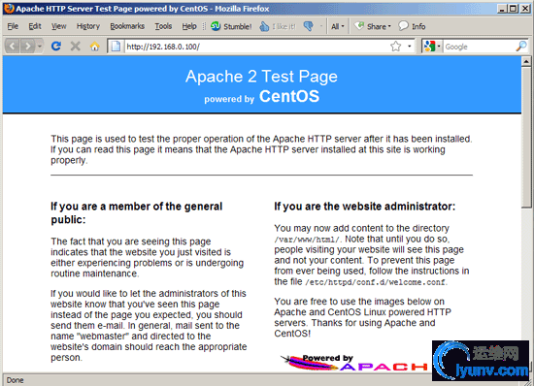
Task: Click the /etc/httpd/conf.d/welcome.conf path text
Action: point(376,282)
